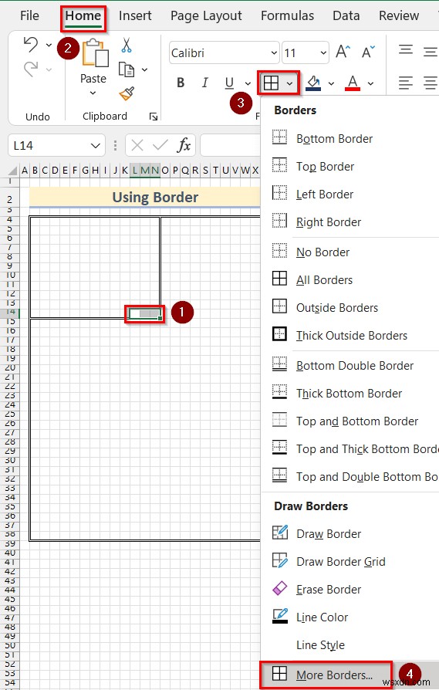Switch to the Formulas tab

tap(287, 16)
